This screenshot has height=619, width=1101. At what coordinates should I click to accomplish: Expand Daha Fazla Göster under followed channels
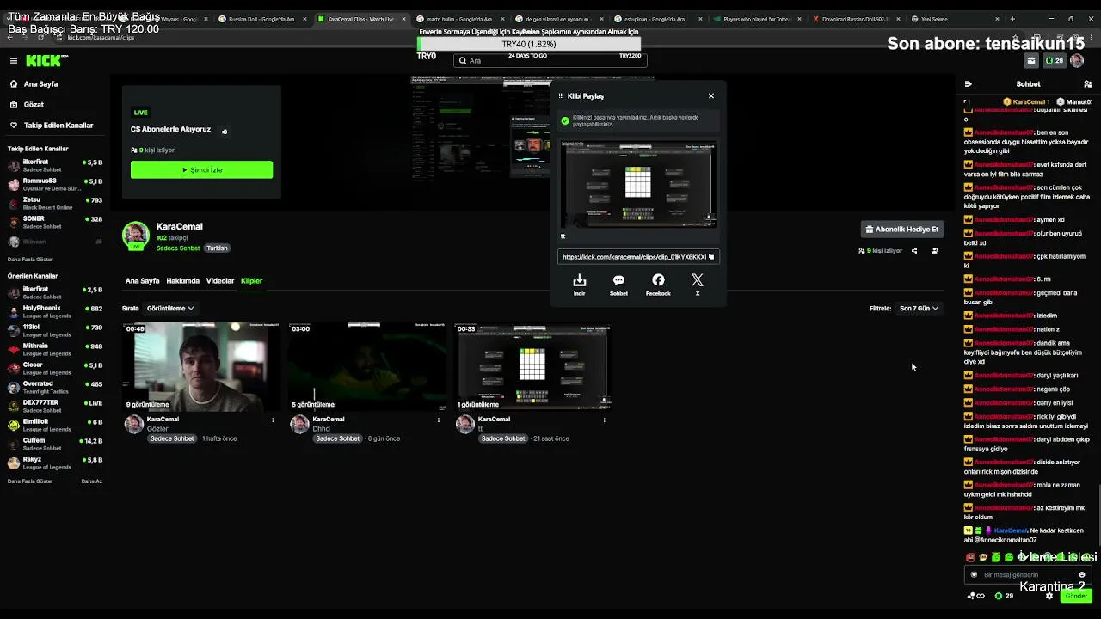pyautogui.click(x=30, y=259)
